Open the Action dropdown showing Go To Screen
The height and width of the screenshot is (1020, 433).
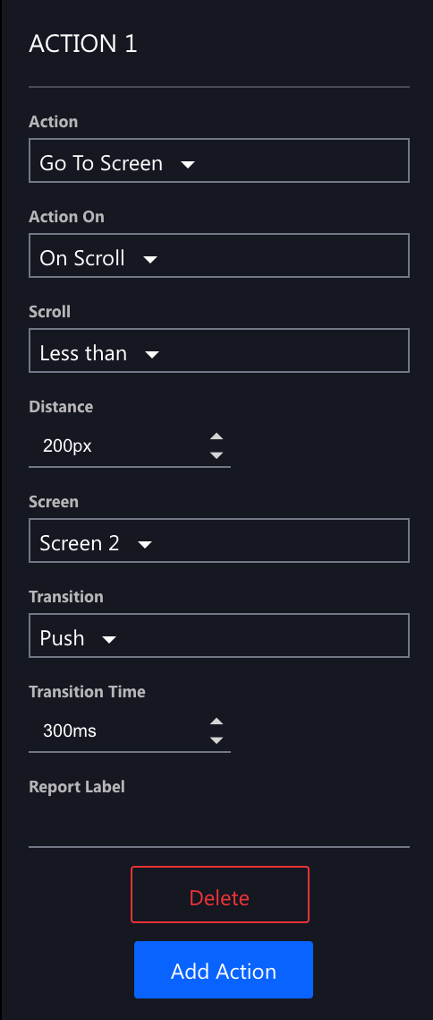(219, 160)
